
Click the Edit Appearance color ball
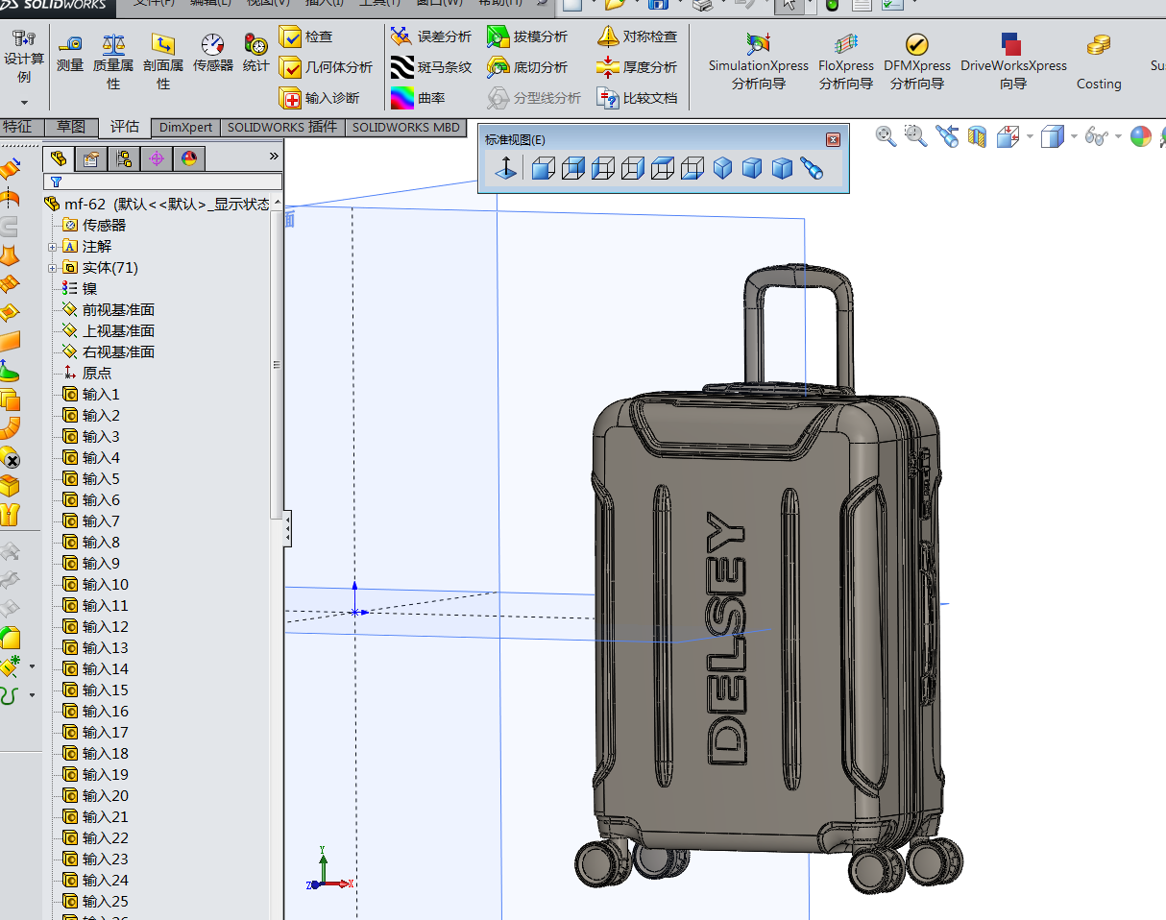point(1141,136)
